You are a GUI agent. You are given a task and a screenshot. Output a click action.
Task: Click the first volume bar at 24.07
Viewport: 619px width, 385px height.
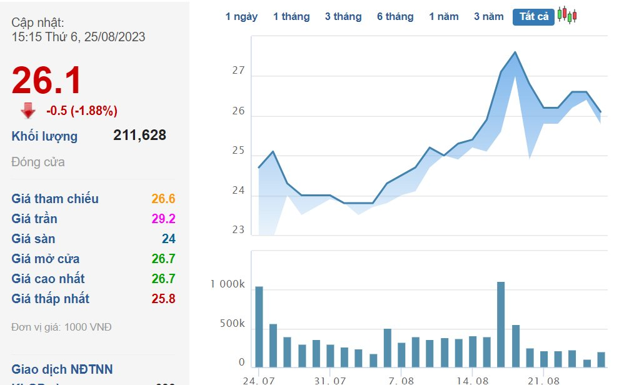click(x=259, y=326)
